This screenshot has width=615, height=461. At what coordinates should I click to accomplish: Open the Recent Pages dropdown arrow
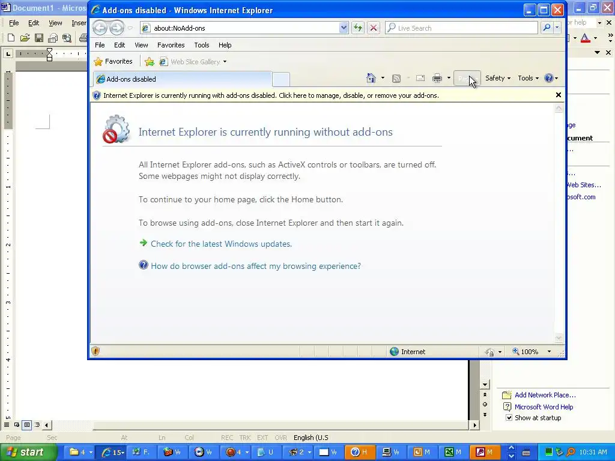[x=130, y=28]
